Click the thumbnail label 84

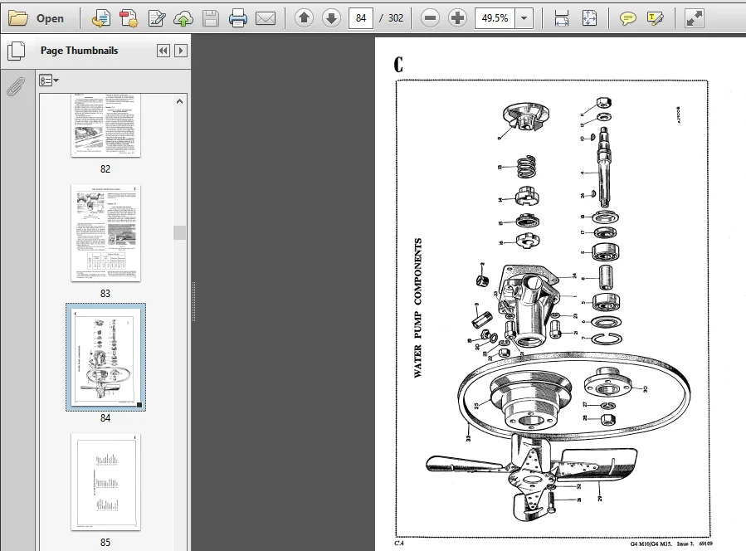(105, 417)
